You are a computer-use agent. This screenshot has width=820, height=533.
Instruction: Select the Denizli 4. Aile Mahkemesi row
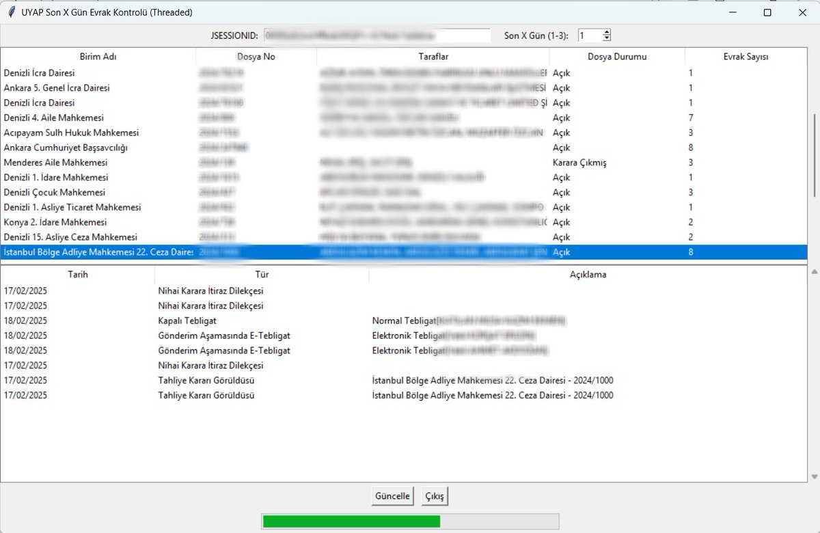pos(404,118)
